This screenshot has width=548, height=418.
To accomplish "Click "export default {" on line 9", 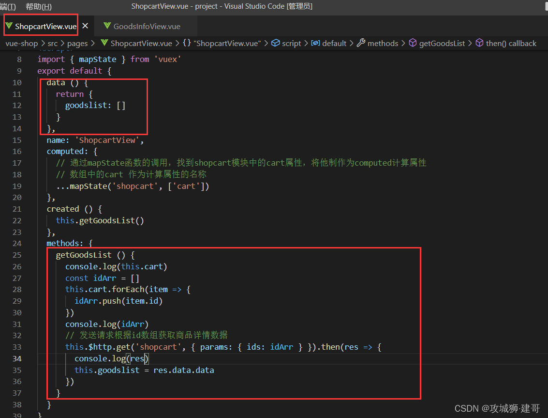I will point(74,71).
